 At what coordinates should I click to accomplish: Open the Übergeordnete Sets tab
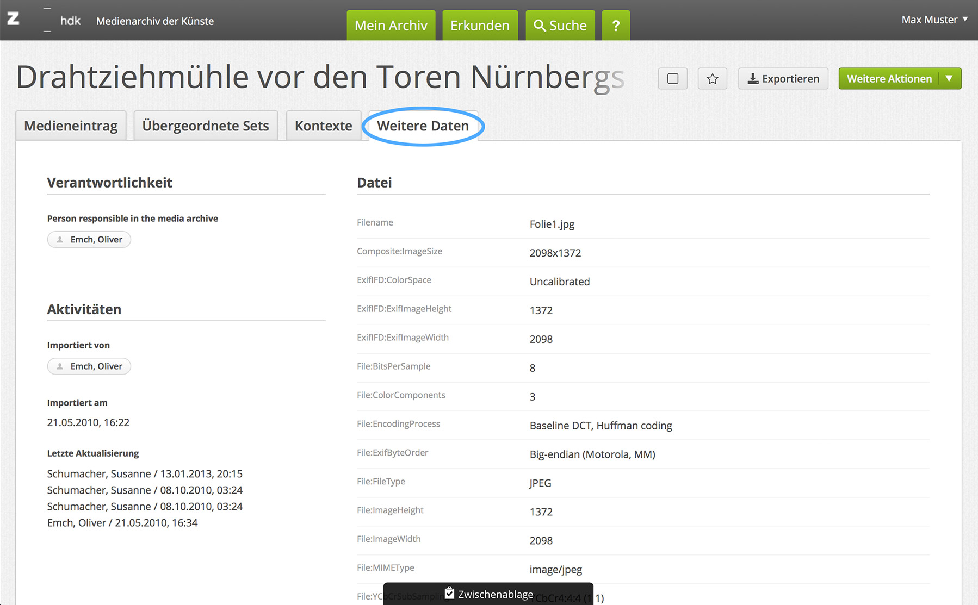pos(206,126)
